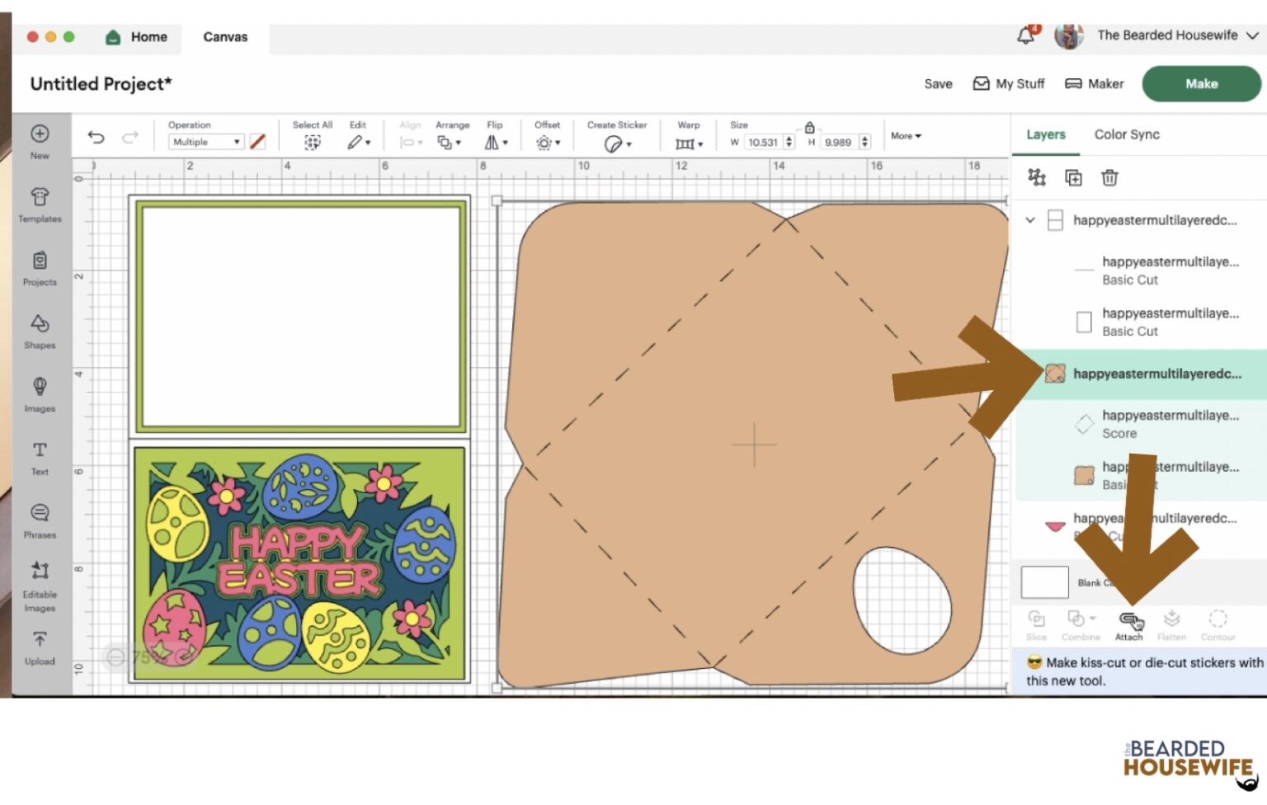Click the green Make button
This screenshot has width=1267, height=805.
(x=1201, y=83)
